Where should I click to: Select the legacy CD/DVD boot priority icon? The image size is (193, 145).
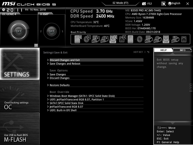pos(140,39)
